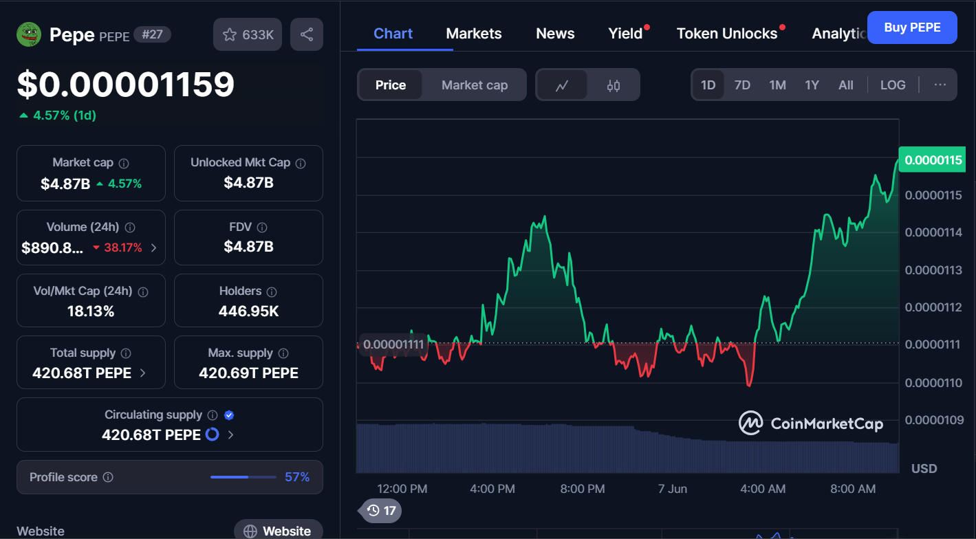Open the Yield tab

click(625, 34)
